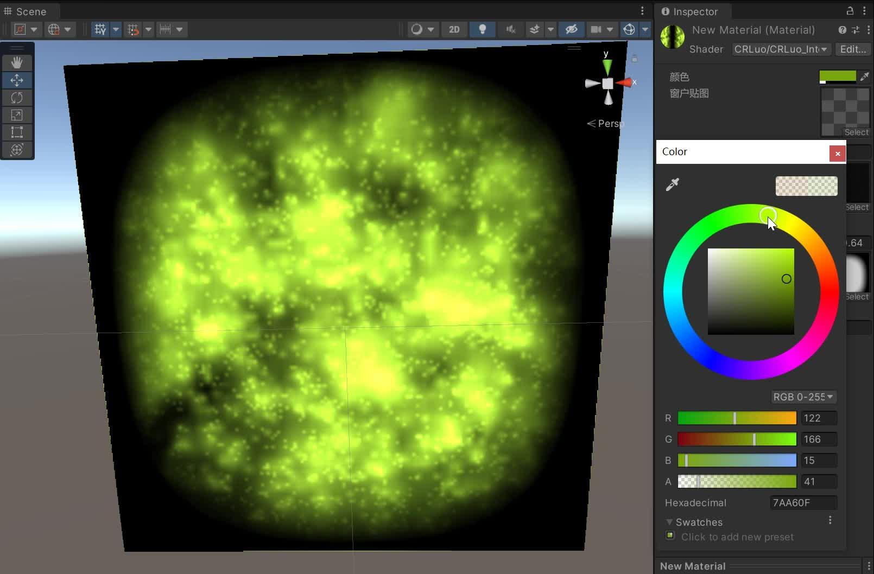Select the Move tool

click(17, 80)
